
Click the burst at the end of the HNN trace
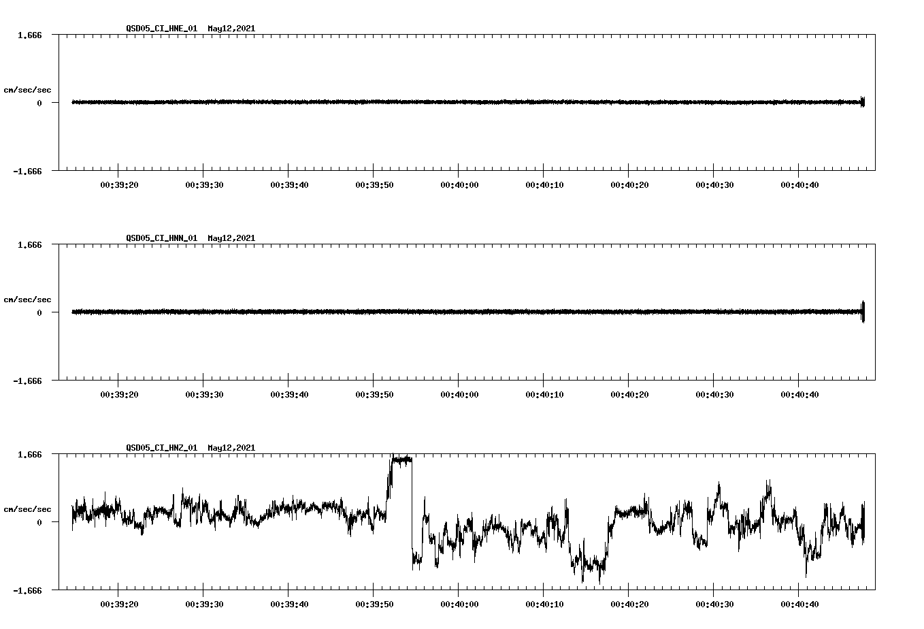click(x=863, y=312)
